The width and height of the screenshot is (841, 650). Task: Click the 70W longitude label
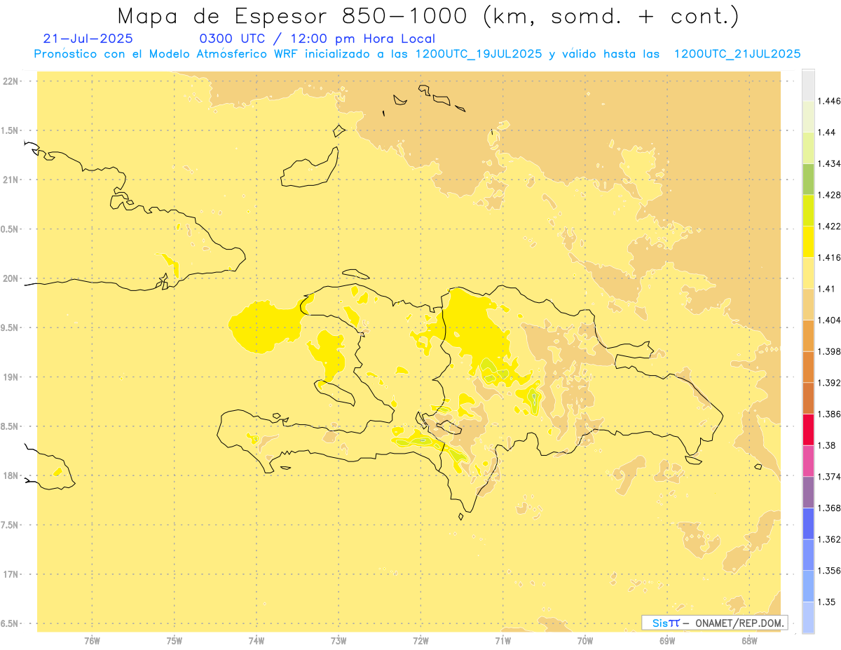[x=585, y=639]
